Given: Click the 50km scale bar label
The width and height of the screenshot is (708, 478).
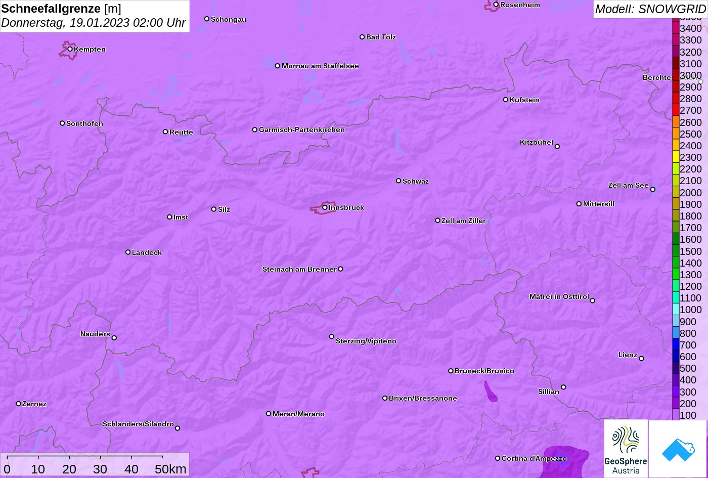Looking at the screenshot, I should 170,469.
